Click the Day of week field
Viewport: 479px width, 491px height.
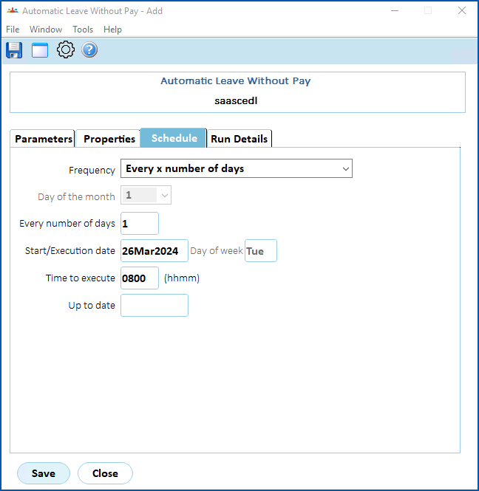pos(260,251)
